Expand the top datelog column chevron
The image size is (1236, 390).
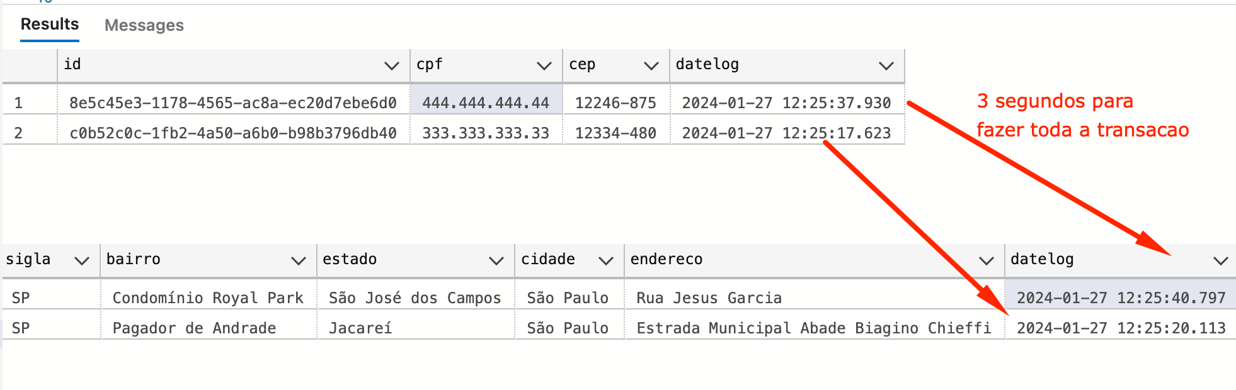pos(886,65)
